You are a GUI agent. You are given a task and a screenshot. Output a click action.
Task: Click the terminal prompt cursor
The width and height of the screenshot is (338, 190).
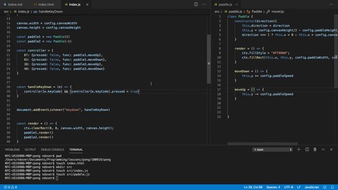[57, 178]
